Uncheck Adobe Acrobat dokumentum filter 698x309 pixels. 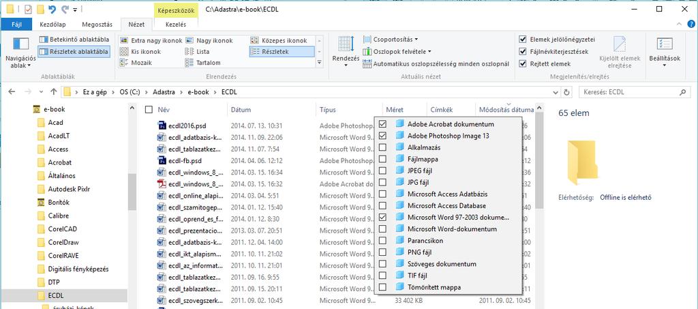pos(382,123)
